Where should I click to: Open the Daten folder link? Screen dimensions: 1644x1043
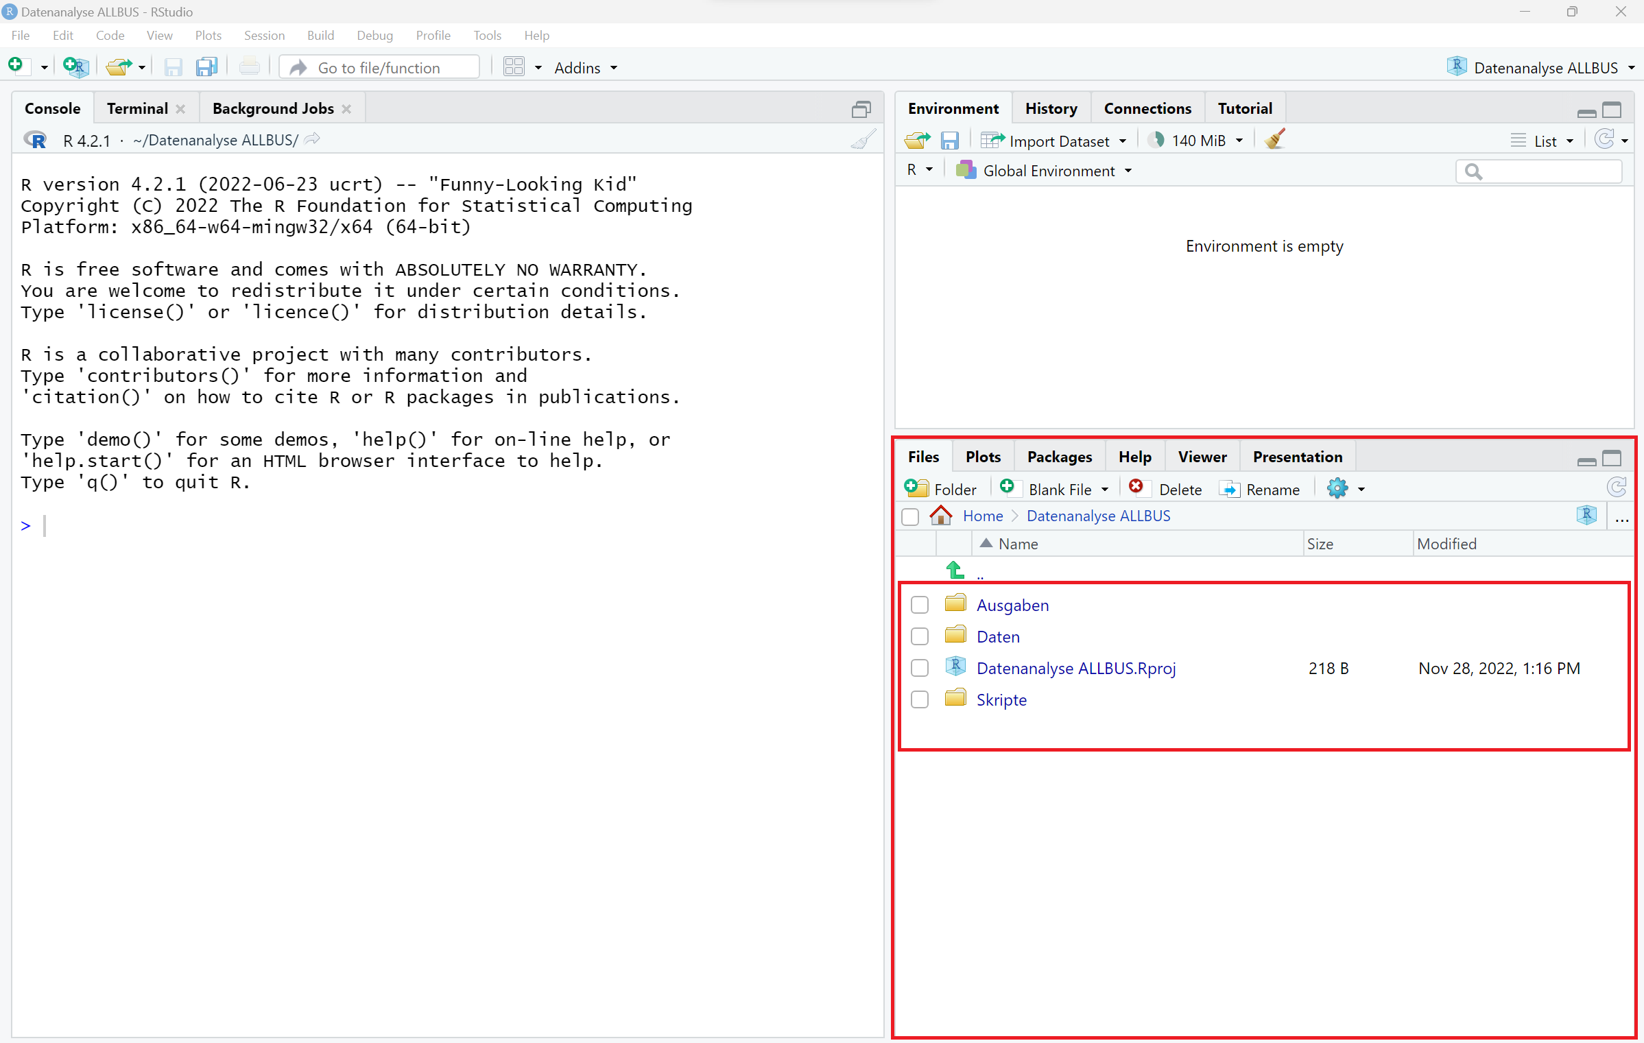click(997, 636)
